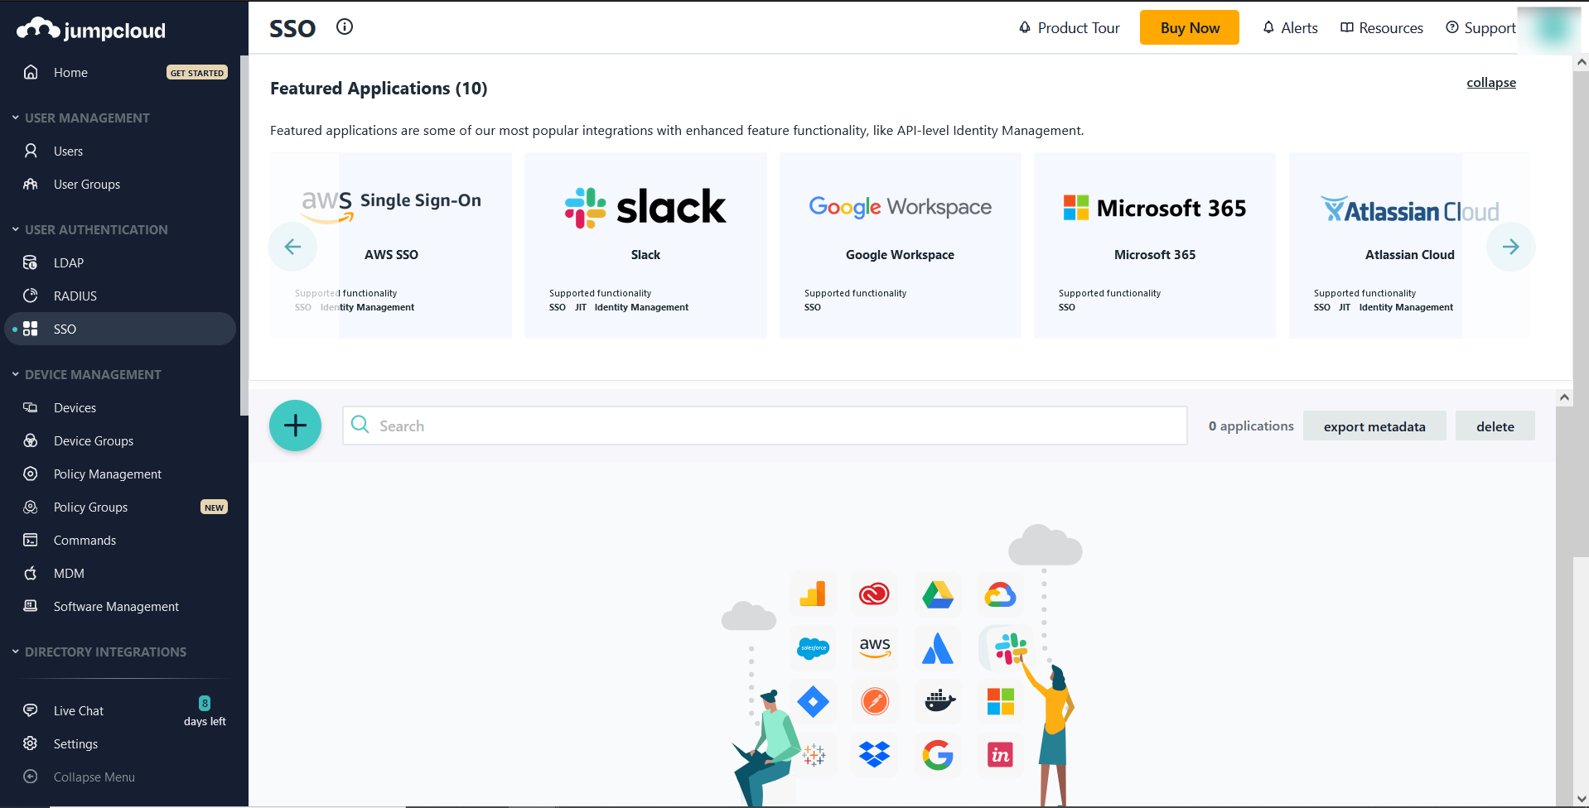Click the jumpcloud logo

[x=91, y=30]
